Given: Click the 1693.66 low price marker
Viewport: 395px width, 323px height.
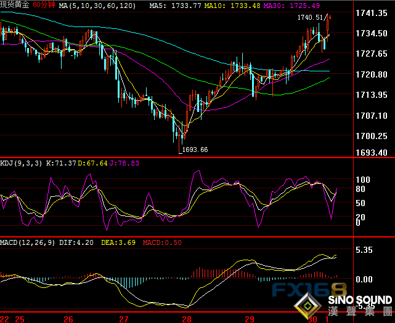Looking at the screenshot, I should pos(193,150).
